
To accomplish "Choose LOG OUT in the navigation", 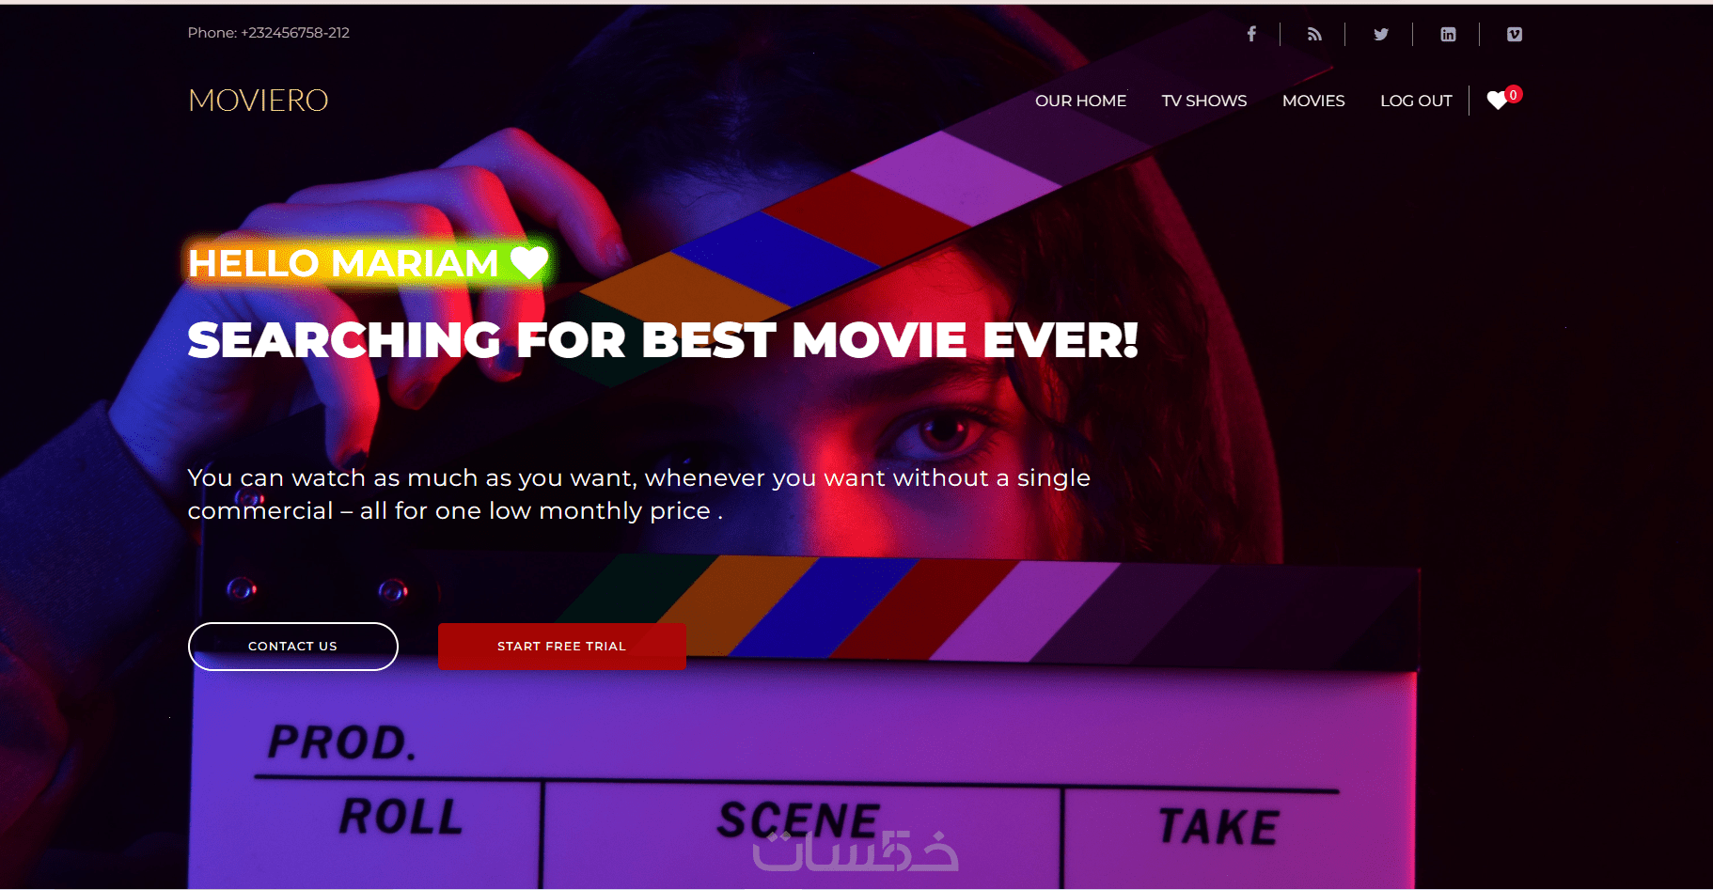I will point(1416,101).
